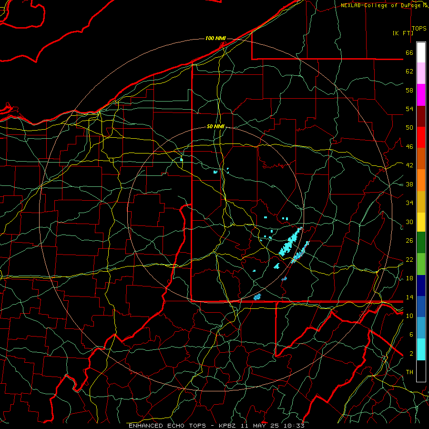Click the "30" legend value

point(409,222)
